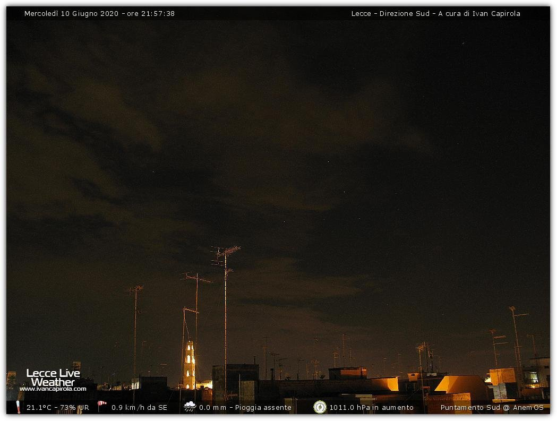Click the wind reading 0.9 km/h da SE
Viewport: 557px width, 421px height.
pos(139,408)
